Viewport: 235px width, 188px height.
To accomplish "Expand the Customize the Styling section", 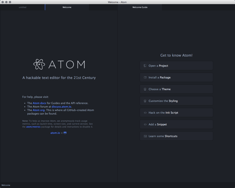I will tap(176, 101).
